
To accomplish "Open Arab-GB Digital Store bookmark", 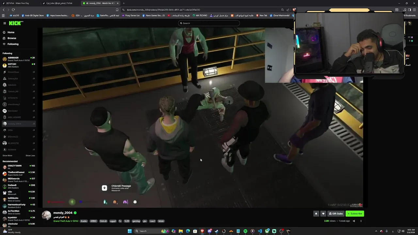I will coord(33,15).
